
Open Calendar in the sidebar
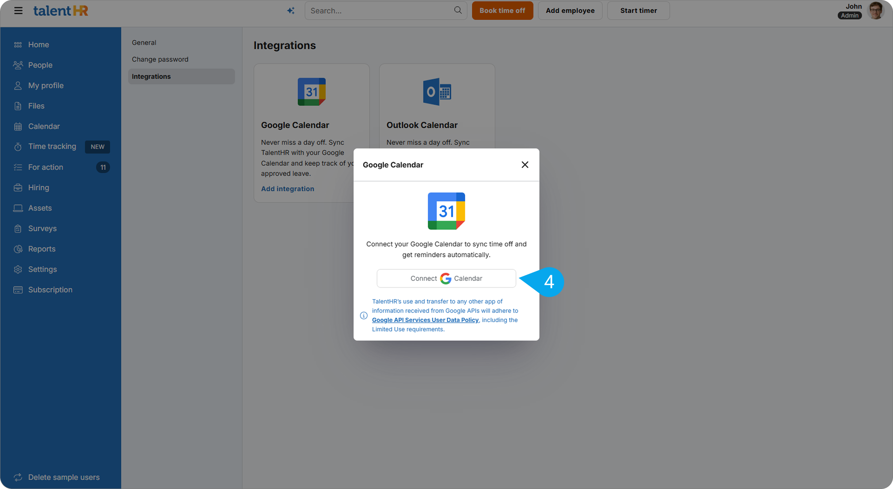44,126
